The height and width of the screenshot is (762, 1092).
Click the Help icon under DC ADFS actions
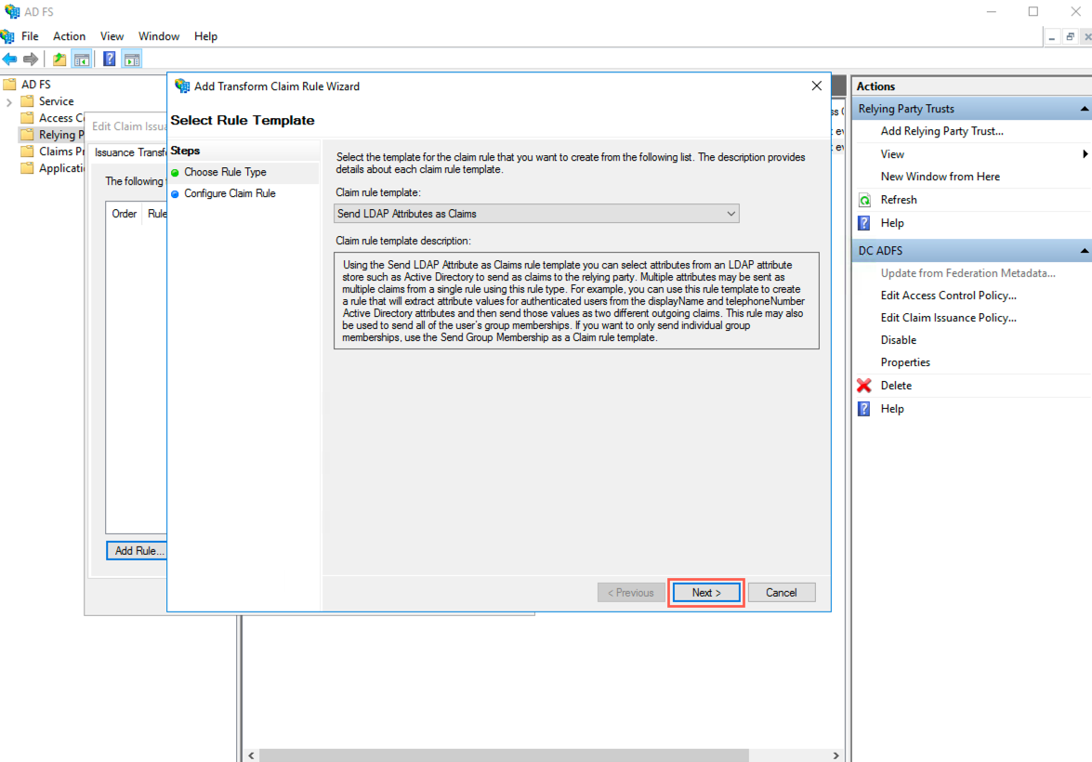(866, 408)
